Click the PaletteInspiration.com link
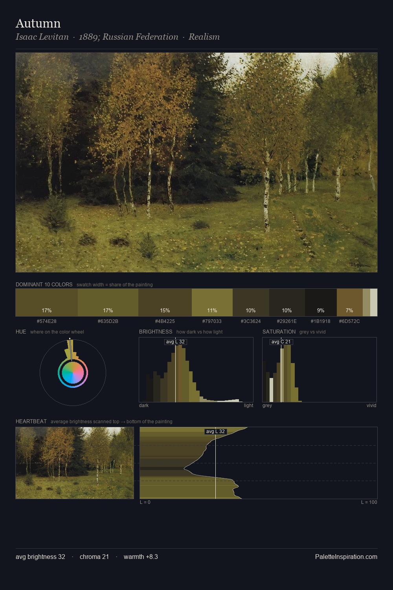This screenshot has width=393, height=590. click(346, 557)
